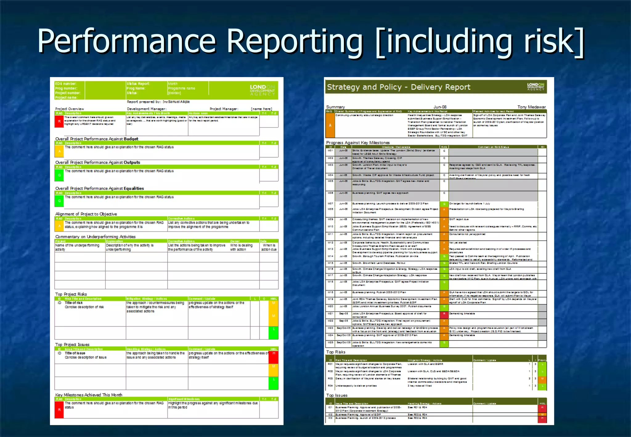The image size is (631, 437).
Task: Click the 'Progress Against Key Milestones' heading
Action: click(358, 143)
